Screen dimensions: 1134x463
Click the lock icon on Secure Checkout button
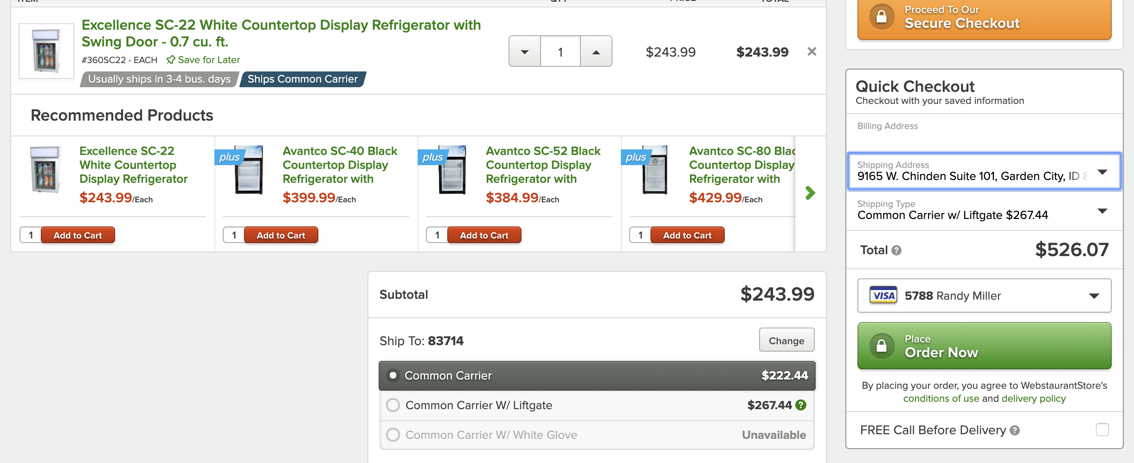click(x=882, y=17)
